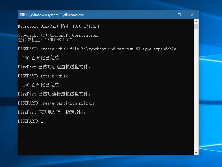
Task: Open the DiskPart window system menu icon
Action: [x=22, y=15]
